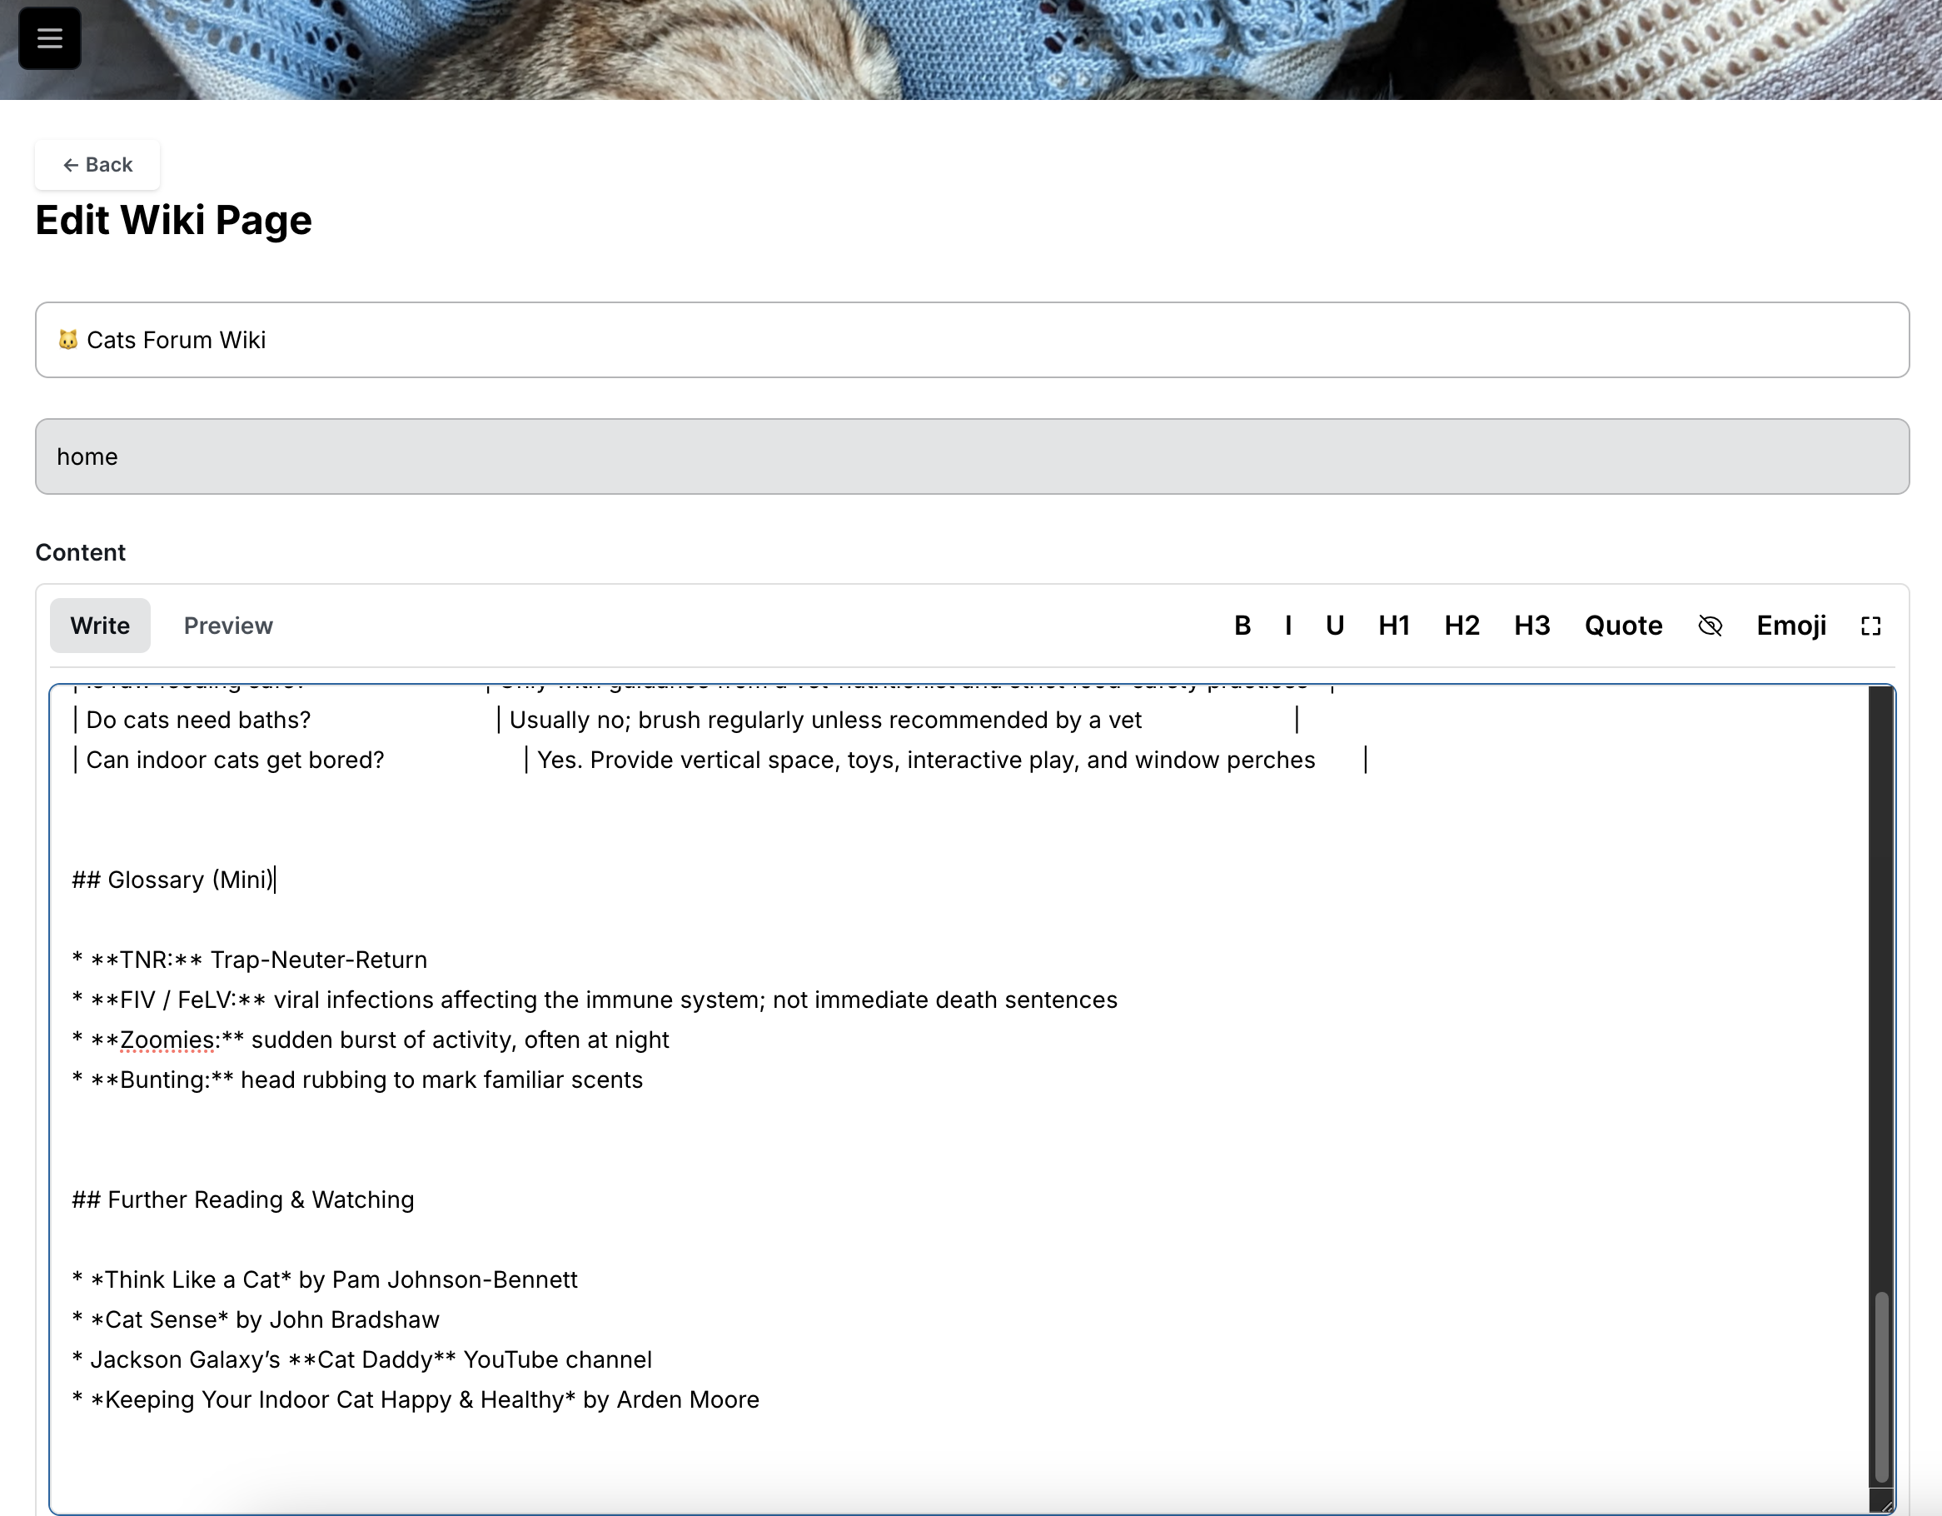Click '## Further Reading & Watching' heading
Screen dimensions: 1942x1516
pos(243,1200)
